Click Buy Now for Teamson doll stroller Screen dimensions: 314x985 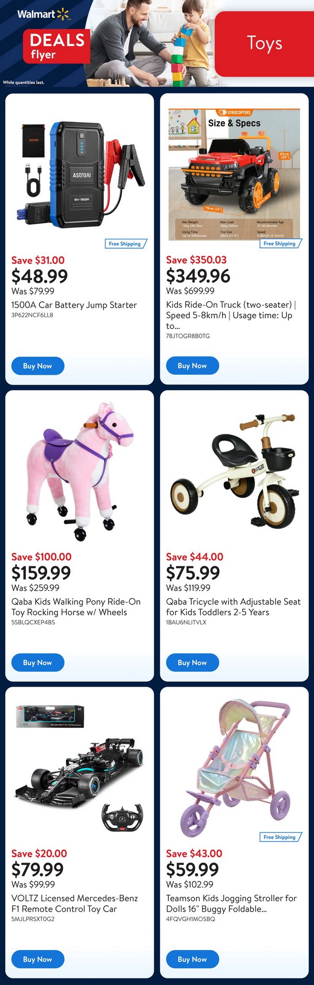point(192,959)
